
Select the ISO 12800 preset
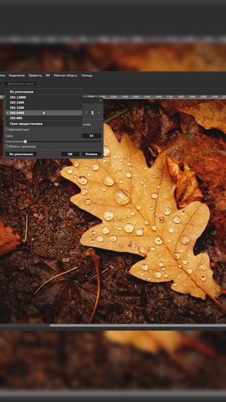click(43, 97)
